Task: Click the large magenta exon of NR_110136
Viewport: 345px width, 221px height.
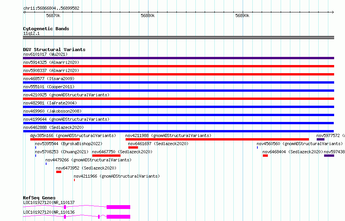Action: click(x=118, y=217)
